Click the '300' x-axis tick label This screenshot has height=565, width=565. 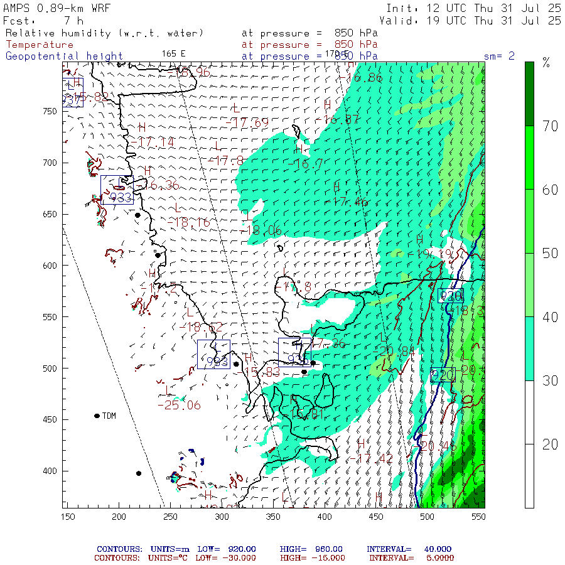tap(222, 517)
